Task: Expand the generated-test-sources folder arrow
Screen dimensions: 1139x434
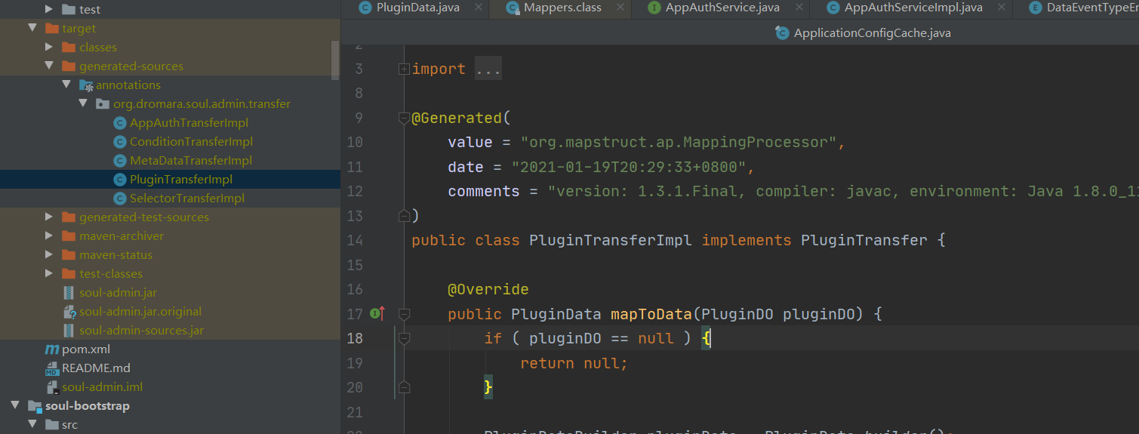Action: 49,217
